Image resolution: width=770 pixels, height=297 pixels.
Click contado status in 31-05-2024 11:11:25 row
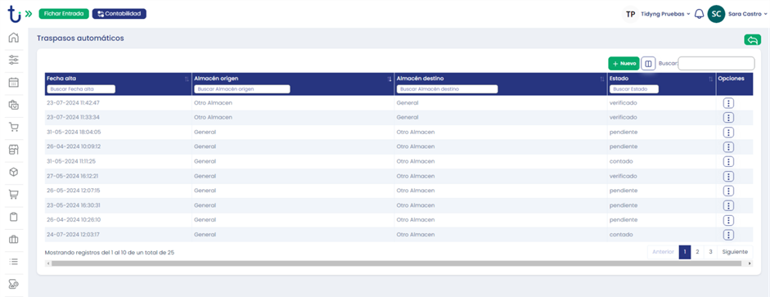621,161
